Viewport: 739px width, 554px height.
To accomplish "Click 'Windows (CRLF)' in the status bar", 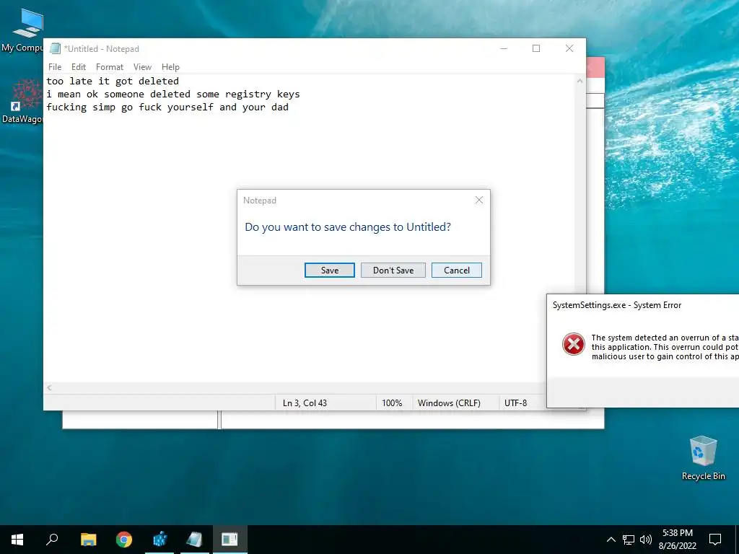I will coord(449,403).
